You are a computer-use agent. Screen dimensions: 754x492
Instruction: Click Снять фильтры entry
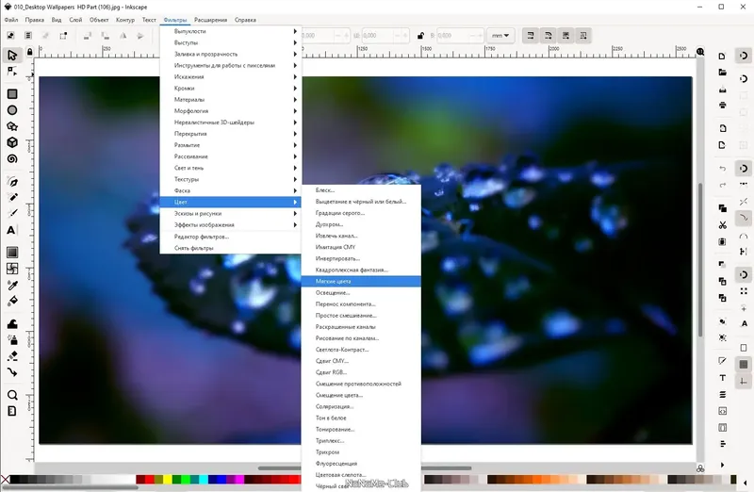(x=230, y=248)
